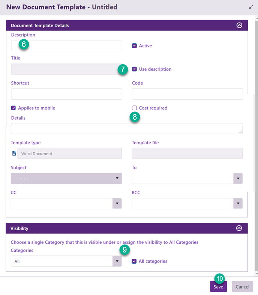Open the CC dropdown
This screenshot has height=295, width=258.
[x=66, y=204]
